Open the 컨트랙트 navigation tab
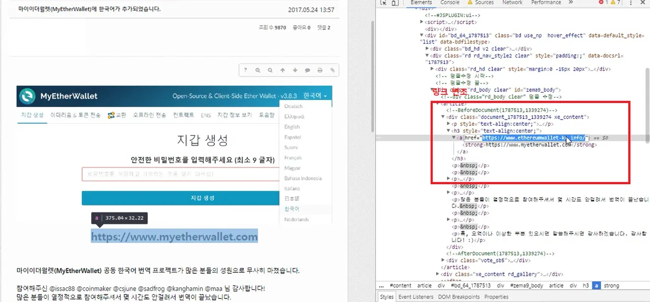 point(183,115)
